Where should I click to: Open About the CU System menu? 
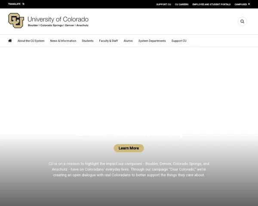[x=31, y=41]
